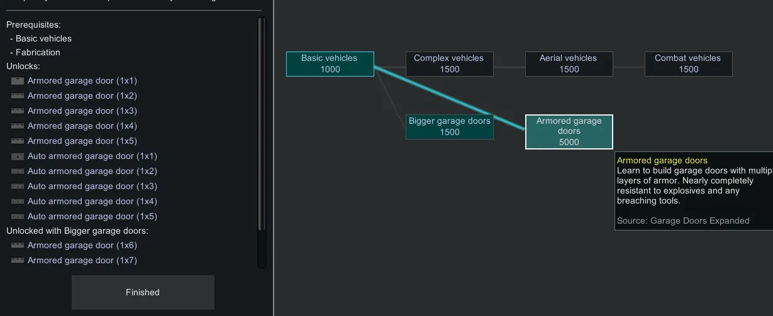Select the Complex vehicles research node
This screenshot has width=773, height=316.
(449, 64)
